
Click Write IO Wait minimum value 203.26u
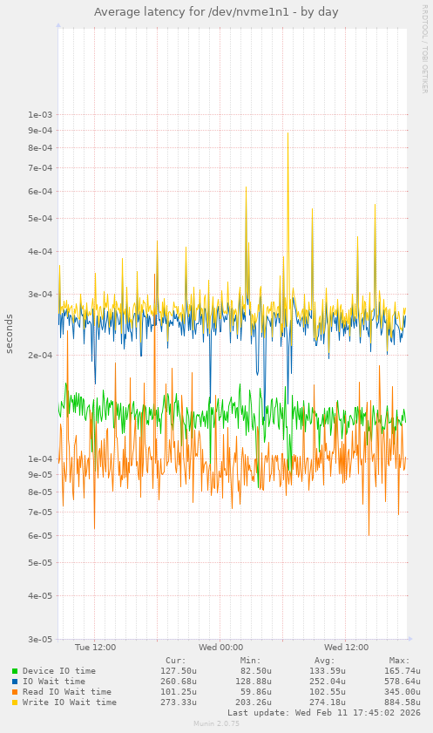click(x=253, y=702)
